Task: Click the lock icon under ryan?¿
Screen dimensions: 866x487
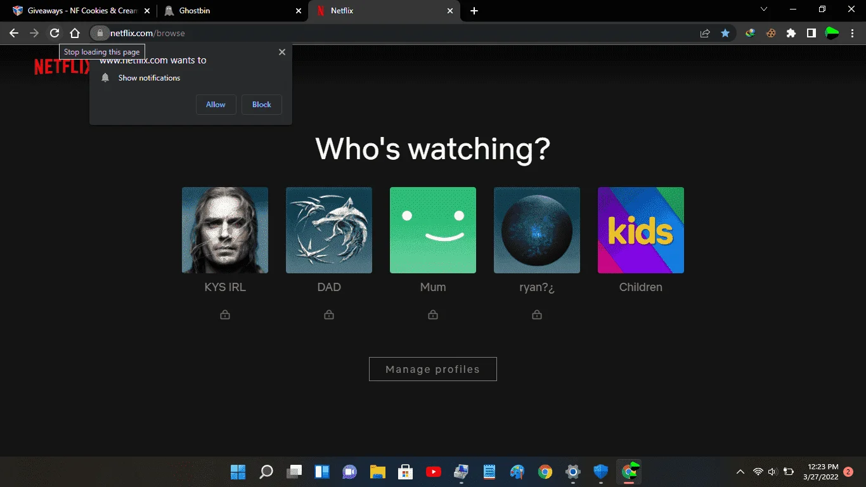Action: pyautogui.click(x=537, y=315)
